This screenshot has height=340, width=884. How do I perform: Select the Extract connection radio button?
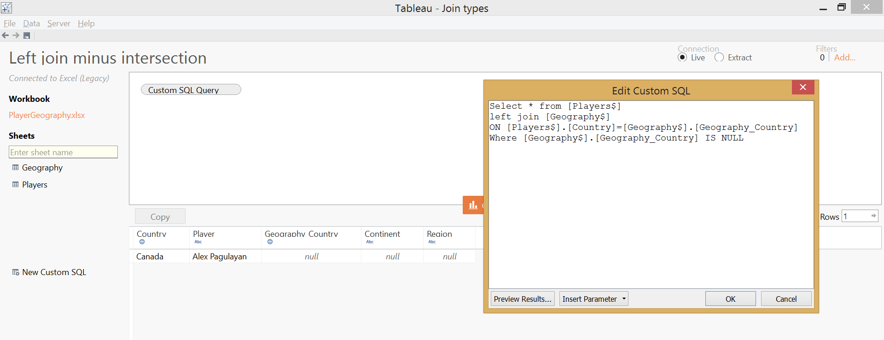click(x=719, y=57)
